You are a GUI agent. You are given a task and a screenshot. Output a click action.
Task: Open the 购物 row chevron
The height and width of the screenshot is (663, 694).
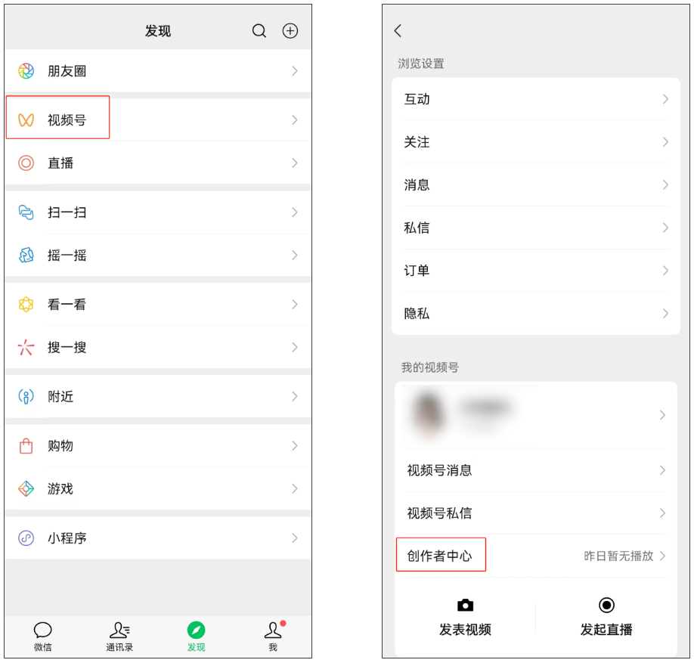click(x=295, y=446)
